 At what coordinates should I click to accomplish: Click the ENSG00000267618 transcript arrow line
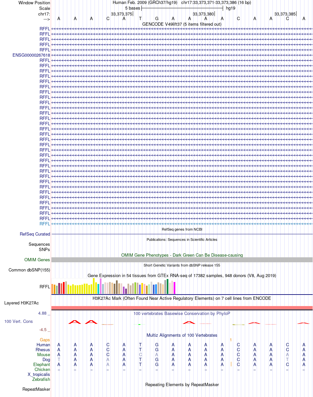(x=182, y=55)
